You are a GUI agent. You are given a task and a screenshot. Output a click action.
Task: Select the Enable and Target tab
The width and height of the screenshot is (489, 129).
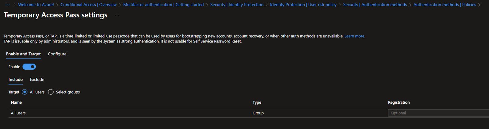pos(23,54)
